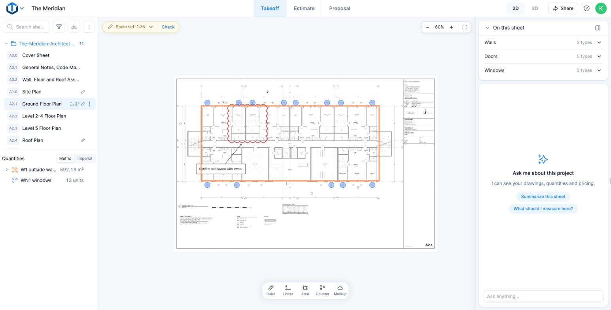
Task: Switch quantities to Imperial units
Action: tap(85, 159)
